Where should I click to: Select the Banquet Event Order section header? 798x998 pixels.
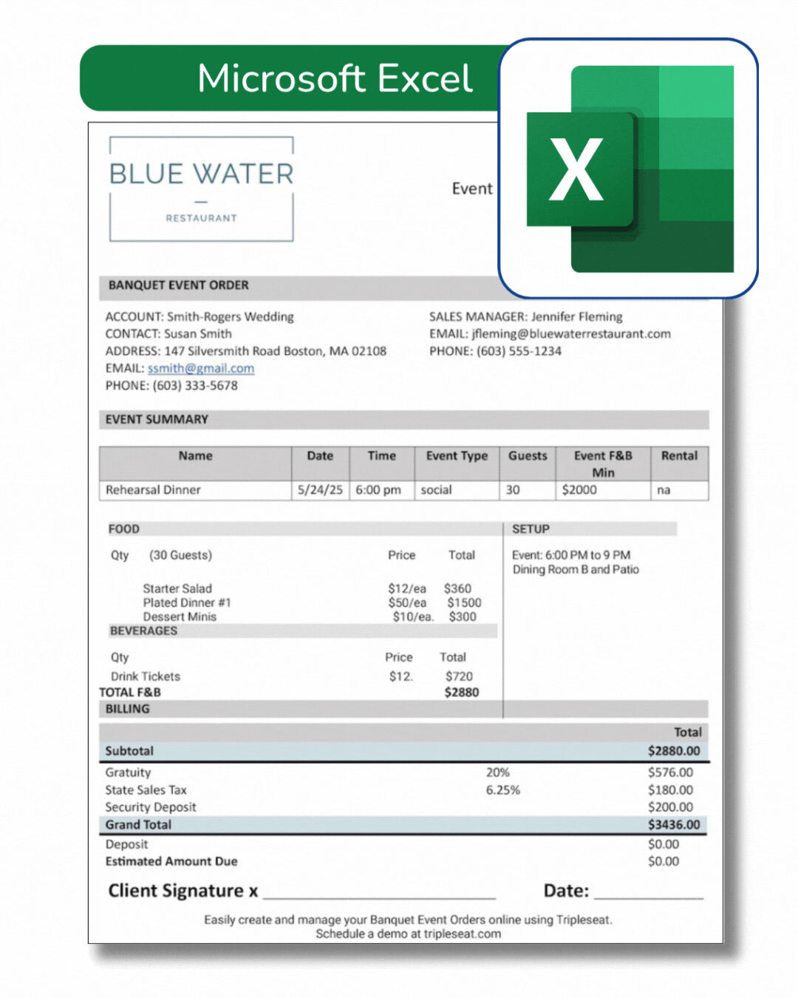tap(178, 285)
